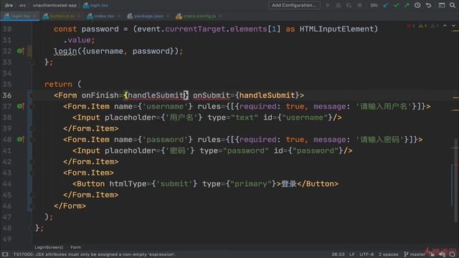The image size is (459, 258).
Task: Open master Git branch widget
Action: tap(415, 254)
